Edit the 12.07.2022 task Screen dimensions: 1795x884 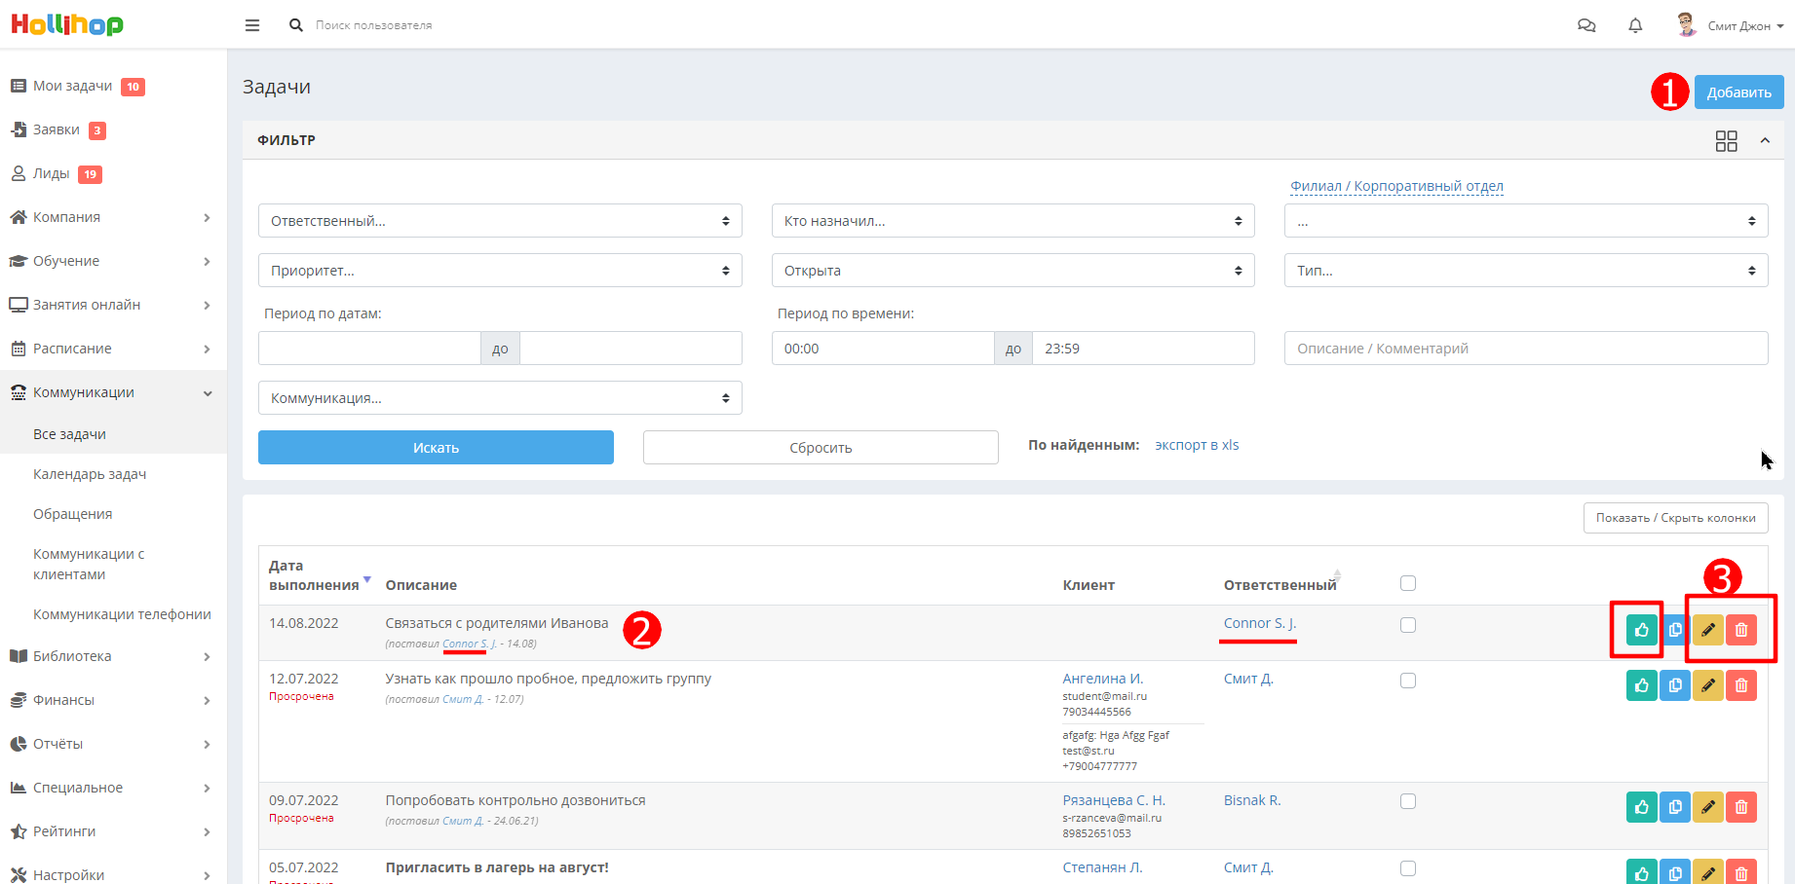(x=1708, y=685)
